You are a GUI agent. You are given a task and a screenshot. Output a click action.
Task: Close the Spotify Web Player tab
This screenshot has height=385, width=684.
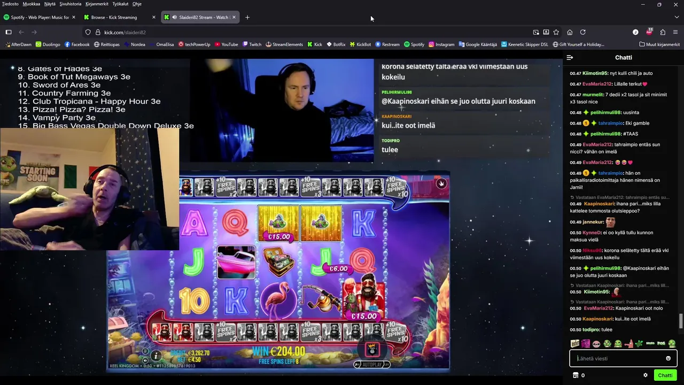tap(74, 17)
